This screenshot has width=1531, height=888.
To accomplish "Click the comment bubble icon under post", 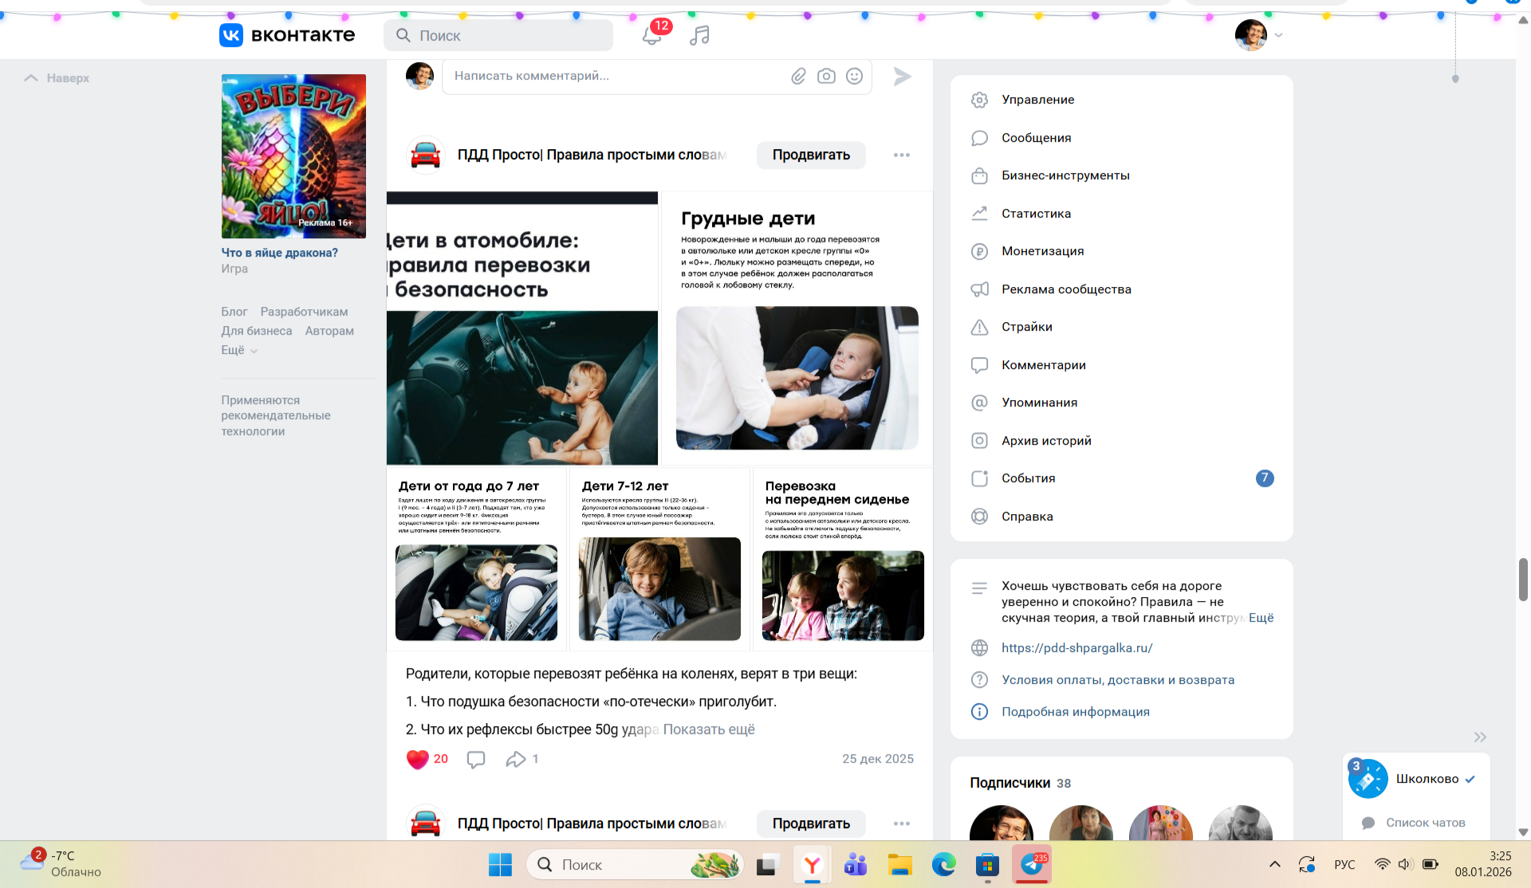I will pos(476,760).
